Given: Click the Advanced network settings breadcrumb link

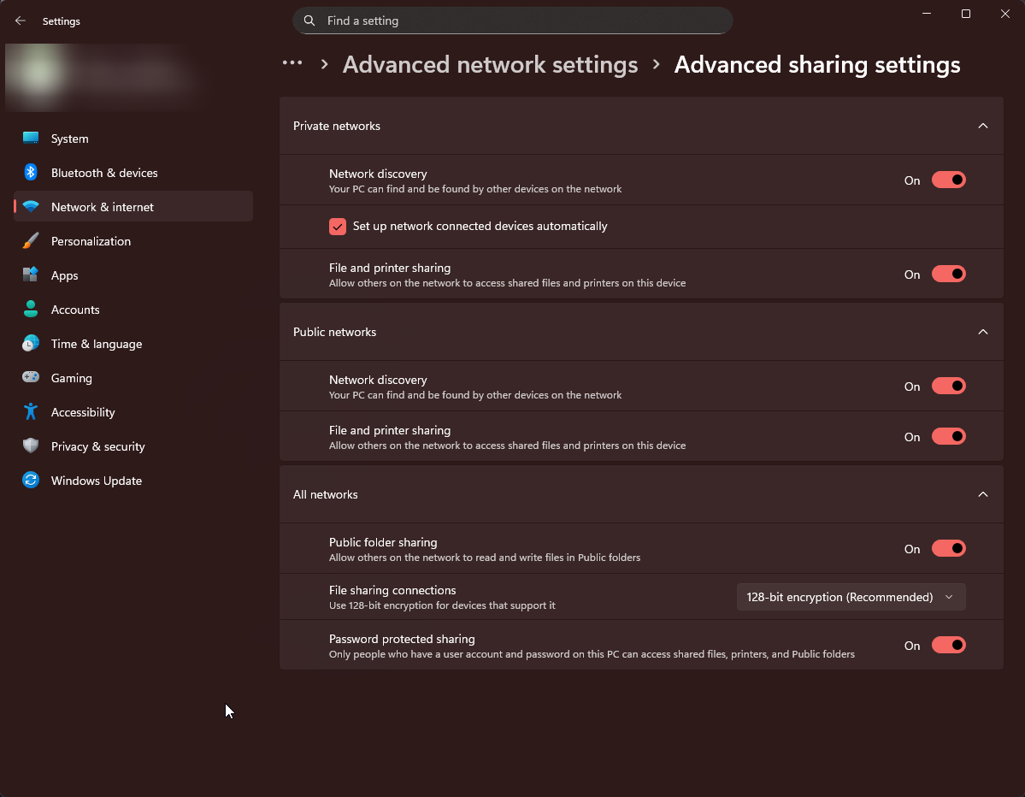Looking at the screenshot, I should [490, 64].
